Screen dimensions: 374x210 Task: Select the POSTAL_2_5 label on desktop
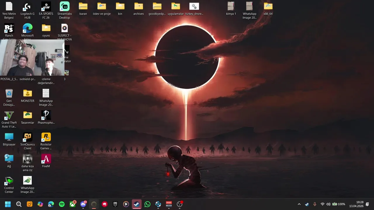coord(9,79)
